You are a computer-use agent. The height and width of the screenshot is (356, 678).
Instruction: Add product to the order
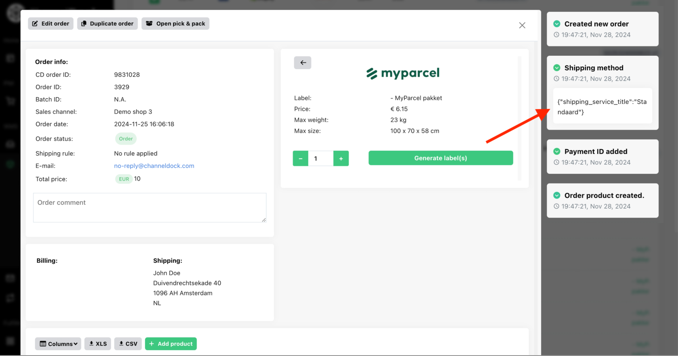pyautogui.click(x=171, y=344)
